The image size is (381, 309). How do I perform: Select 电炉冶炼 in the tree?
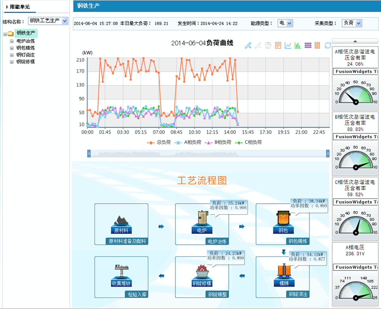point(25,41)
